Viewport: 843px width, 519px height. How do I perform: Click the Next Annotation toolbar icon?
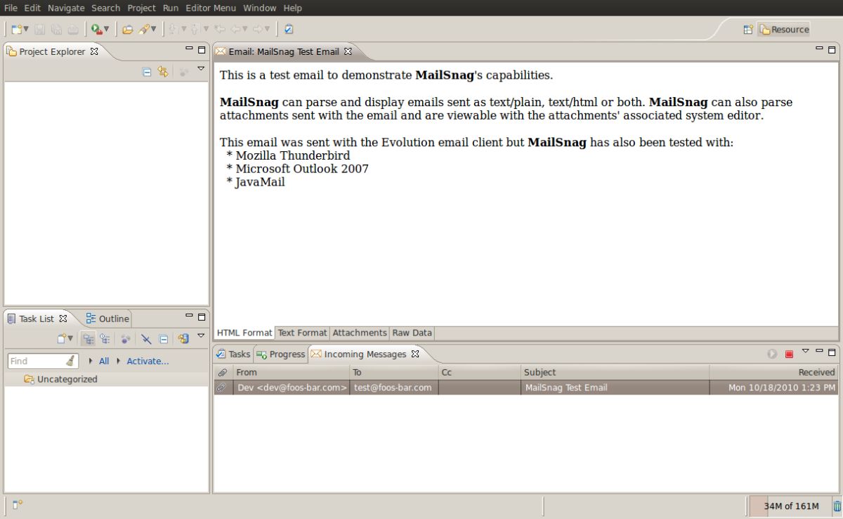(173, 30)
